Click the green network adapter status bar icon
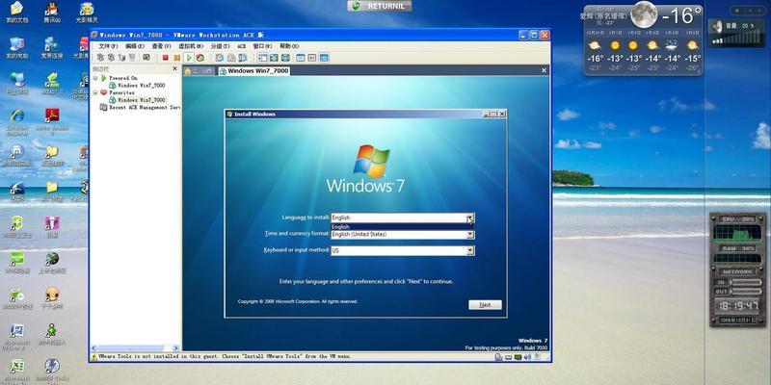The width and height of the screenshot is (771, 385). [x=518, y=357]
